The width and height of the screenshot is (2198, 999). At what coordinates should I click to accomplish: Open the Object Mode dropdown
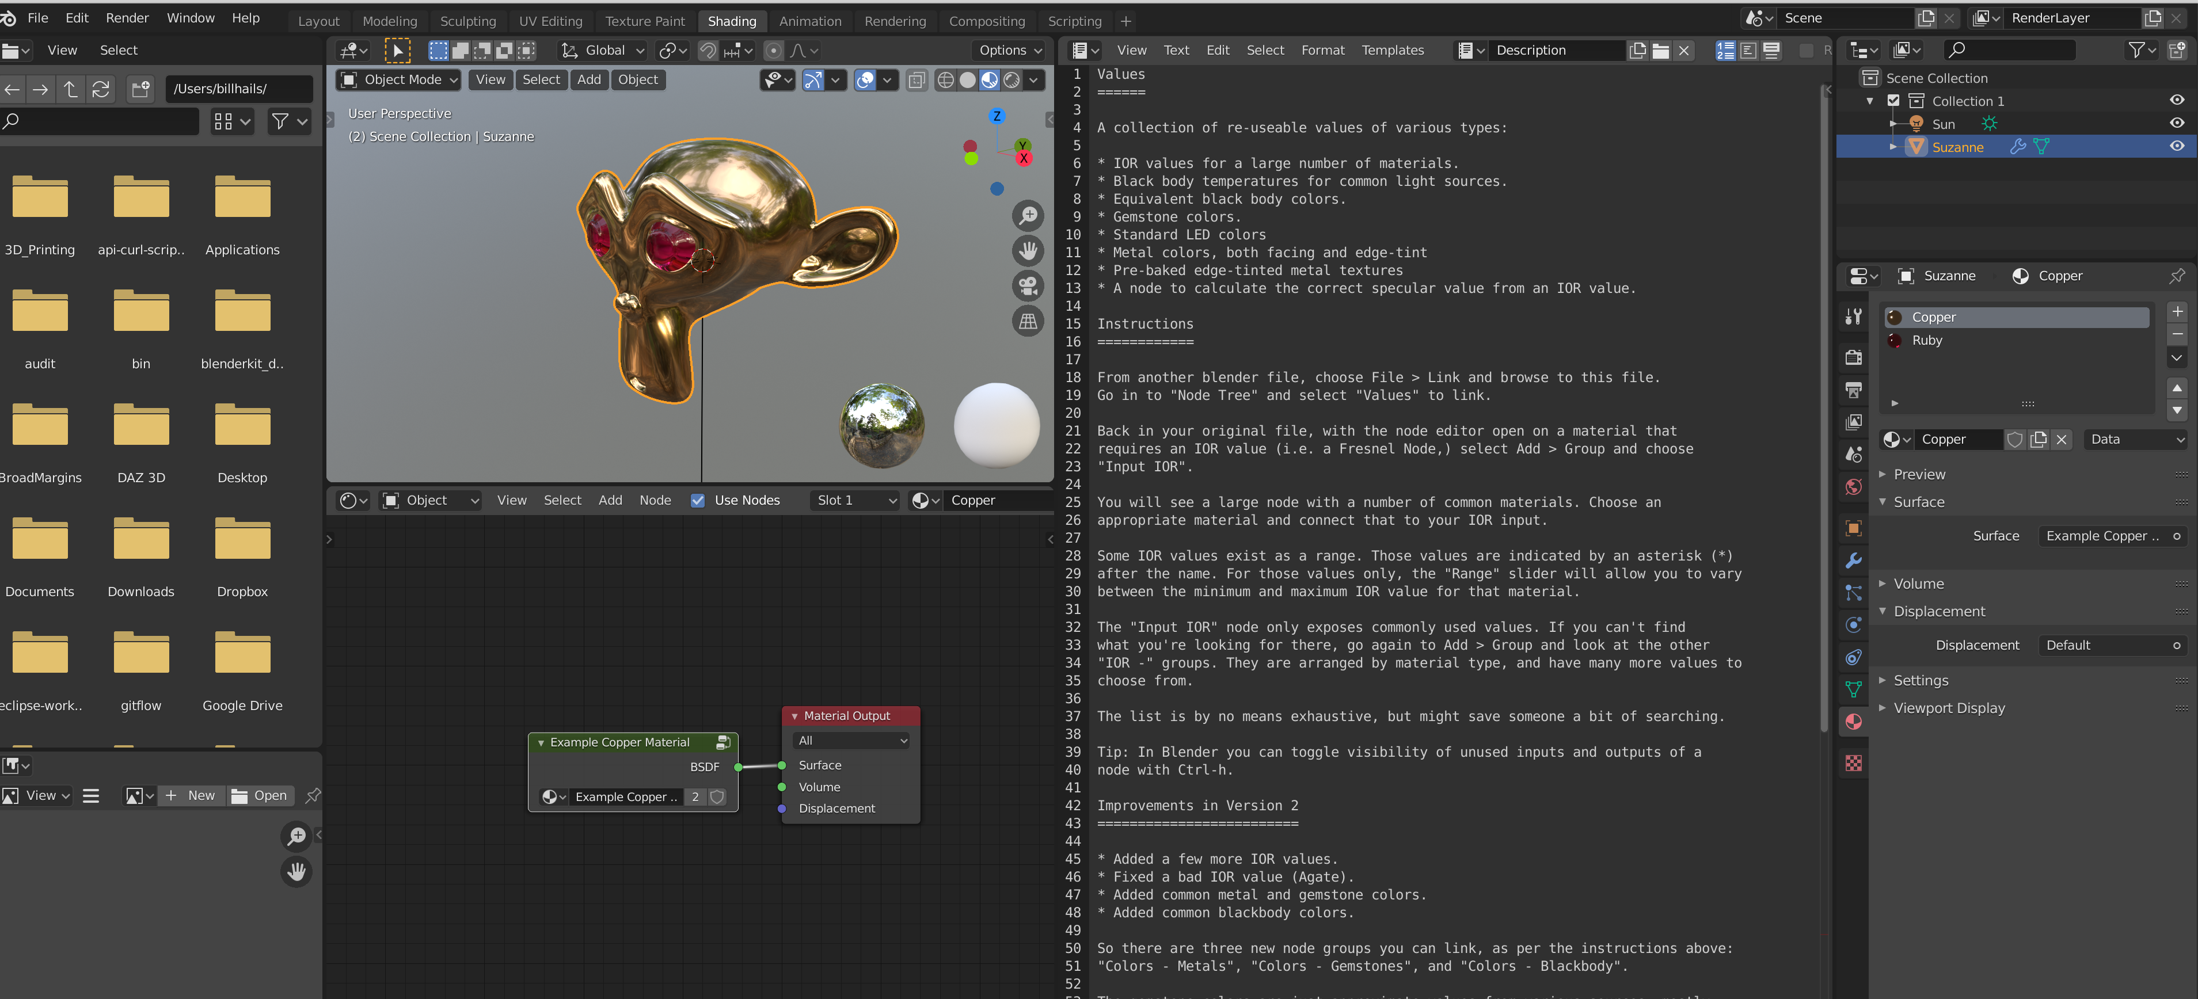(398, 79)
